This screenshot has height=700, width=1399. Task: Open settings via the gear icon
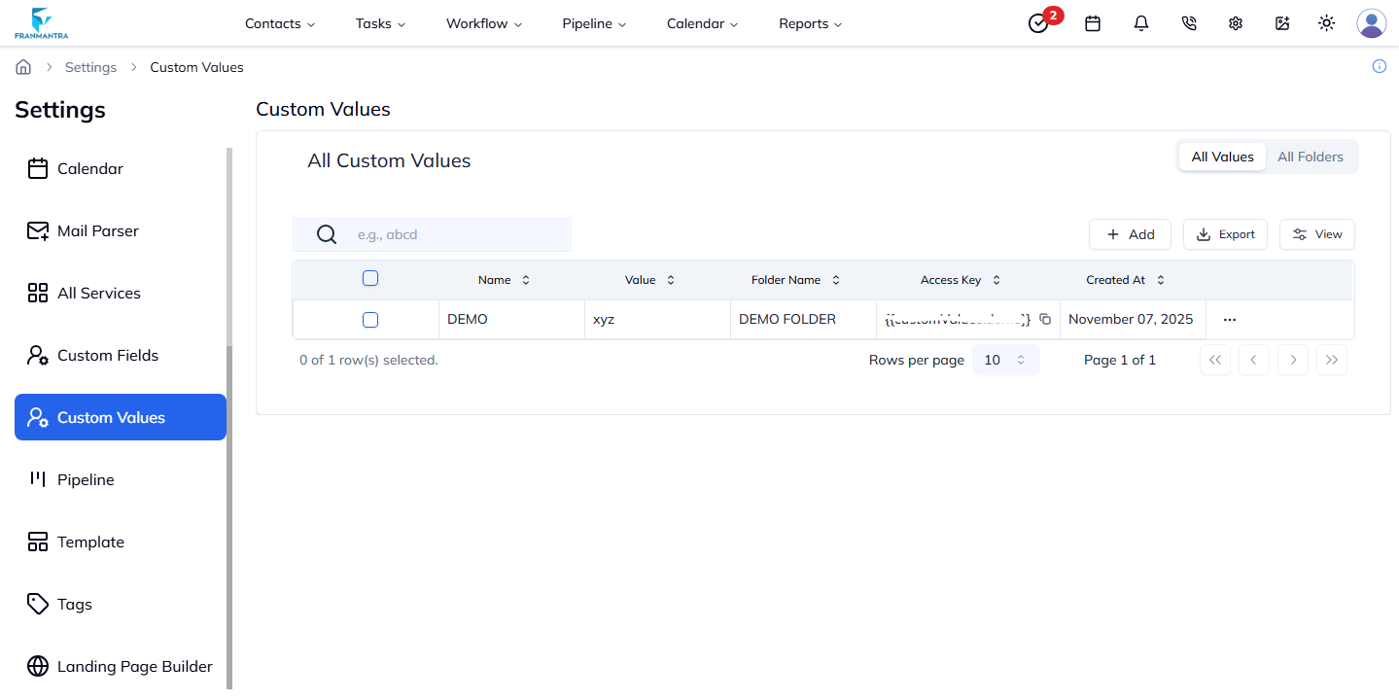(x=1235, y=22)
